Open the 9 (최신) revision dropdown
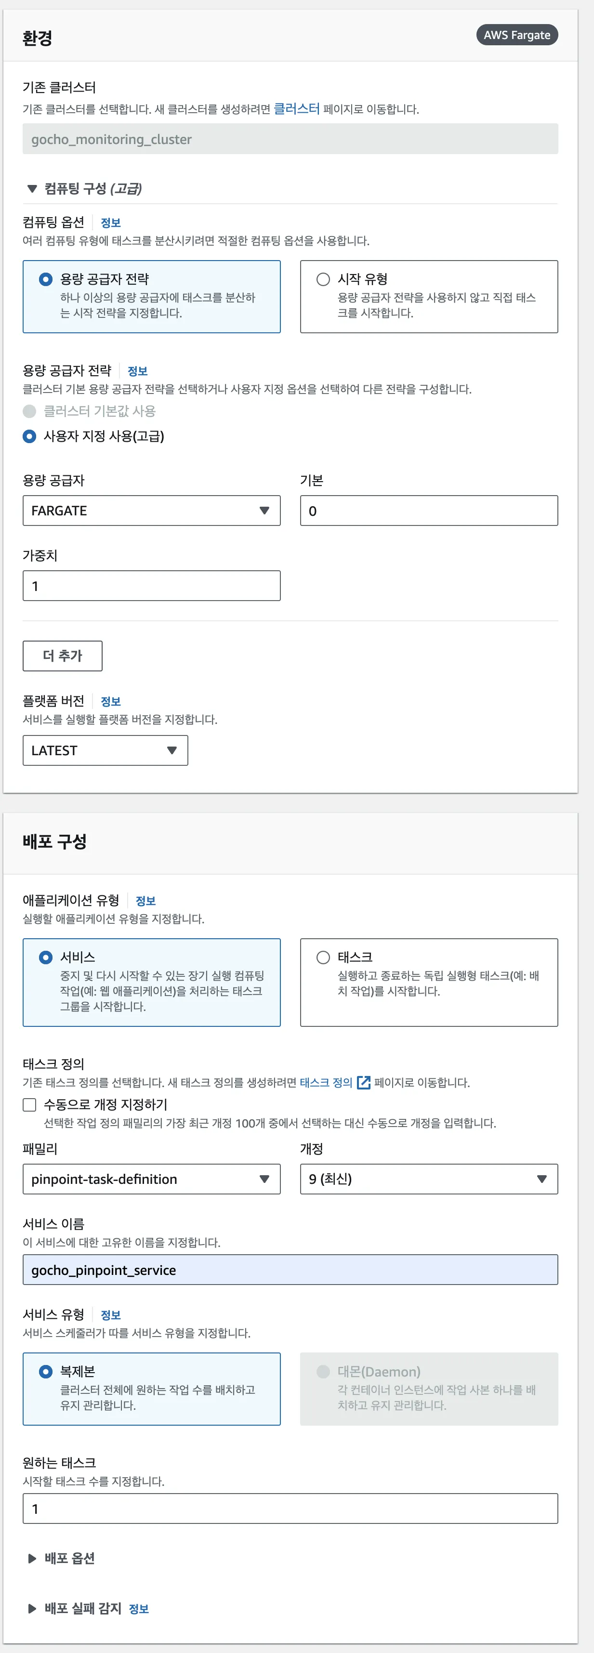 click(x=429, y=1180)
